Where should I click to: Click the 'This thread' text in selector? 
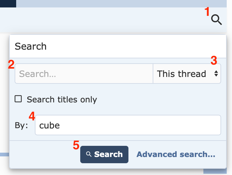(x=181, y=74)
